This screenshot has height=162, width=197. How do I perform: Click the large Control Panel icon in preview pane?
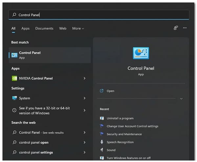pos(141,53)
